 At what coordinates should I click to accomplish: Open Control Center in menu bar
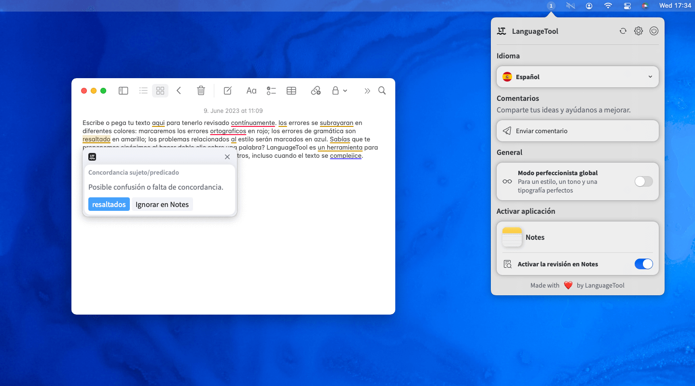click(627, 6)
